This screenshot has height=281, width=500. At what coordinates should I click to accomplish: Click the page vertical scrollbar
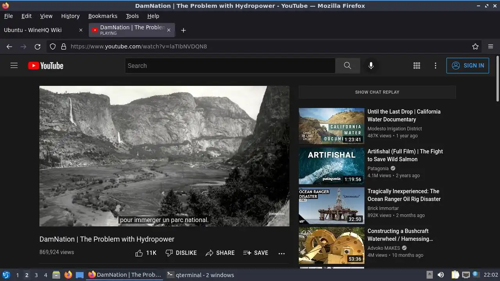click(497, 79)
